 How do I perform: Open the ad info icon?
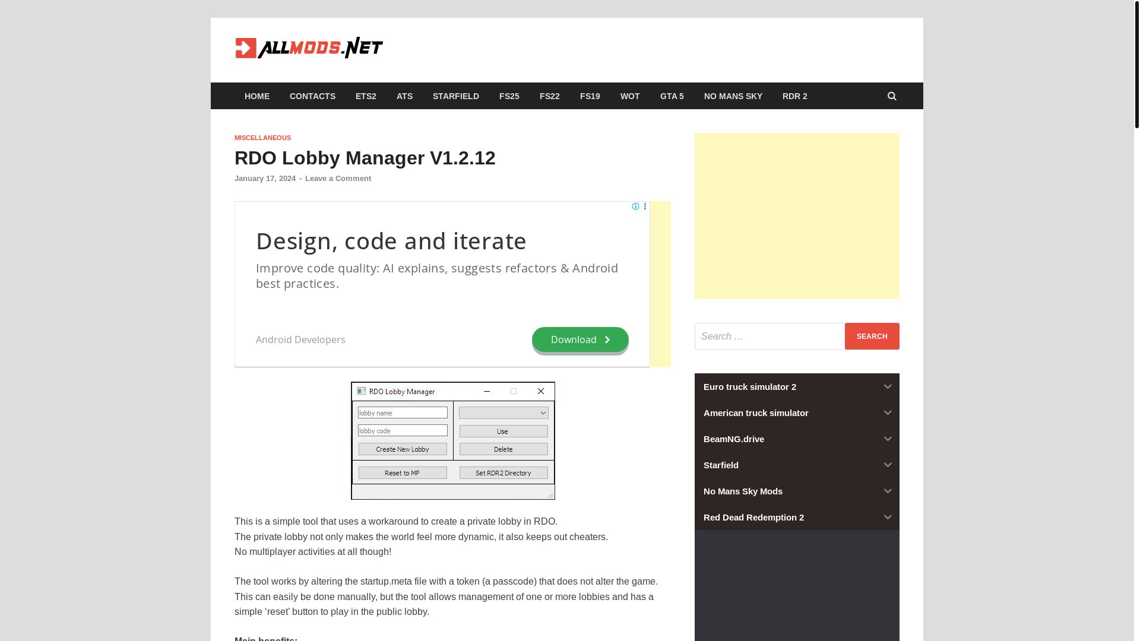(635, 207)
